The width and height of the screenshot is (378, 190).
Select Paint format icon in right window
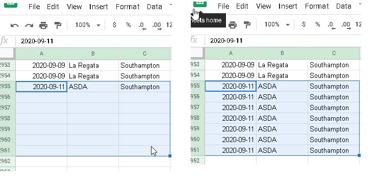pyautogui.click(x=247, y=25)
